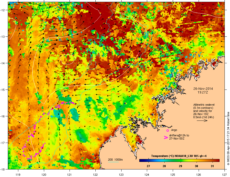The width and height of the screenshot is (230, 177).
Task: Click latitude axis label -15
Action: pos(3,90)
